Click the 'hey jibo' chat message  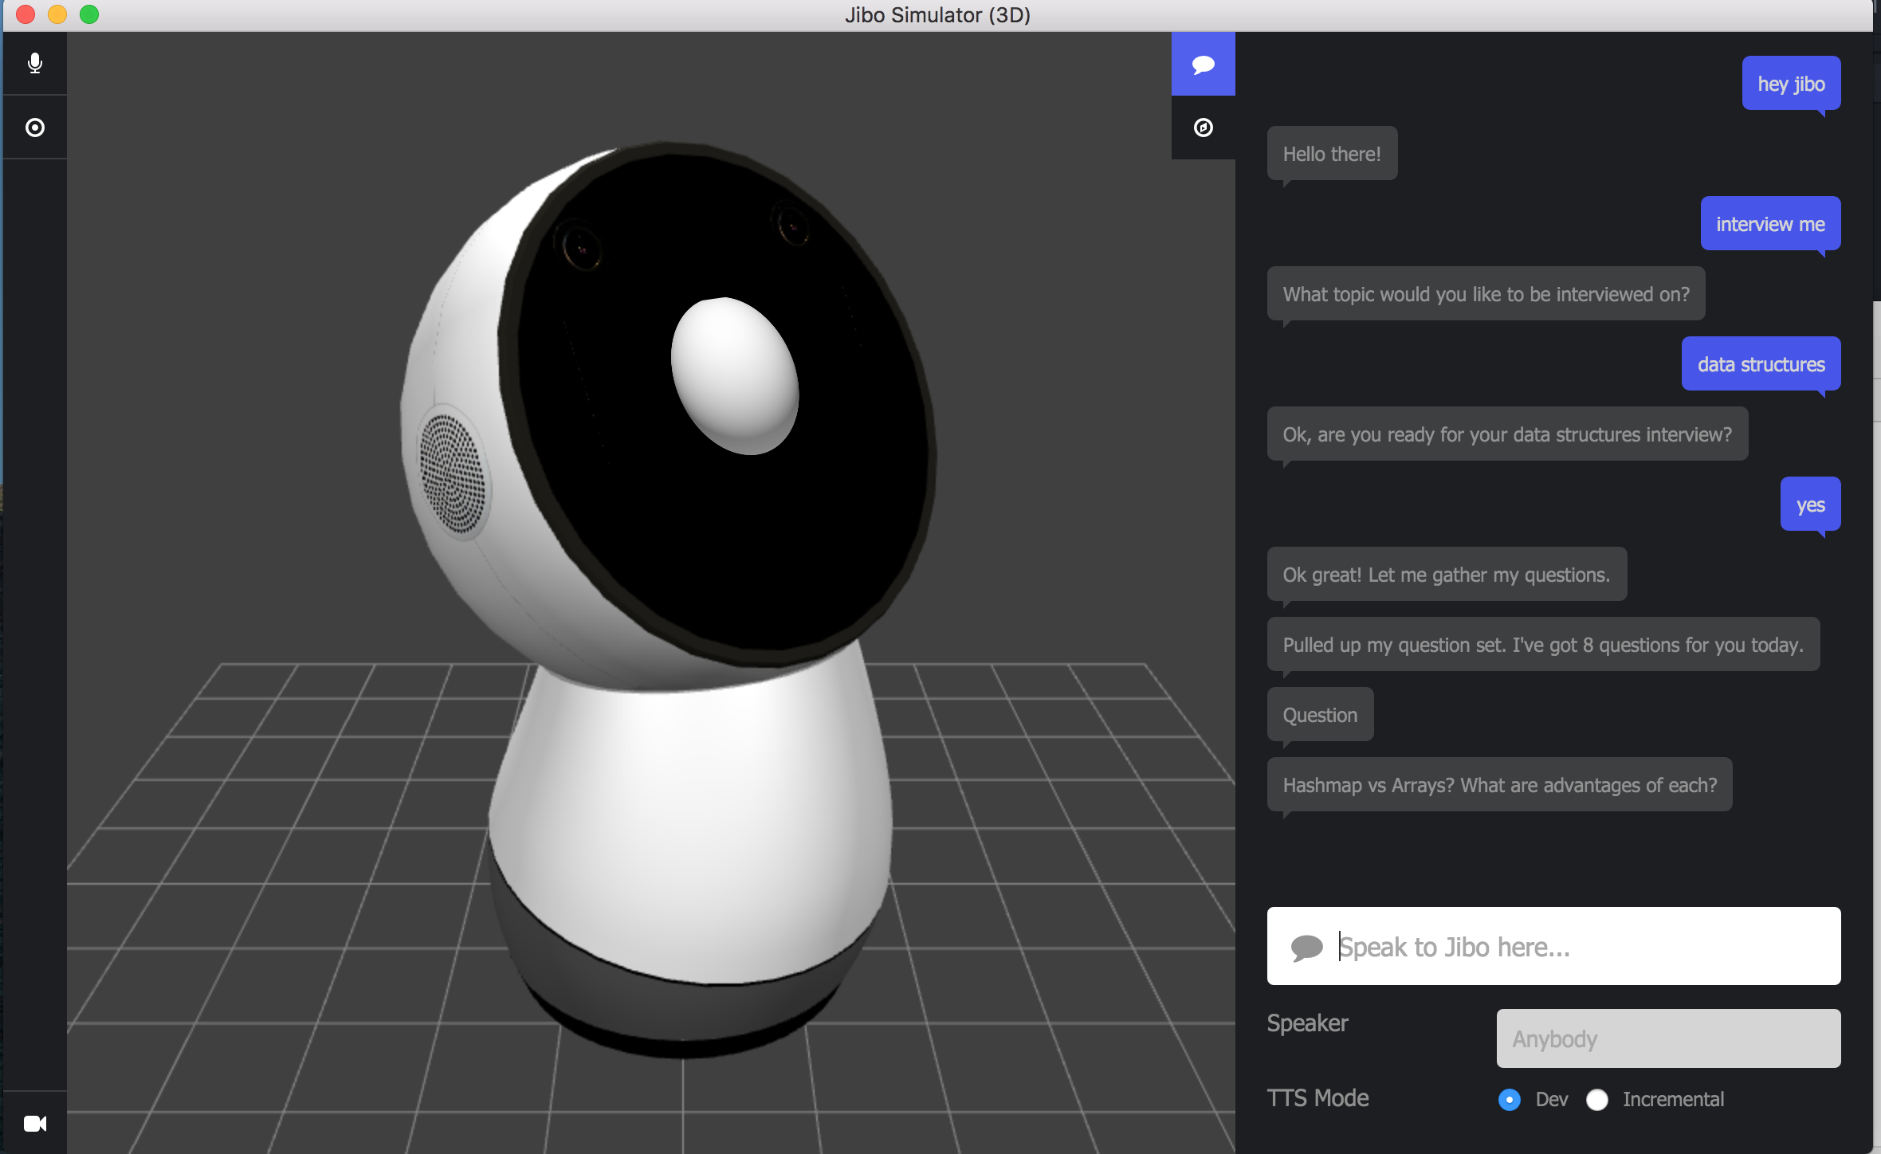click(1790, 84)
